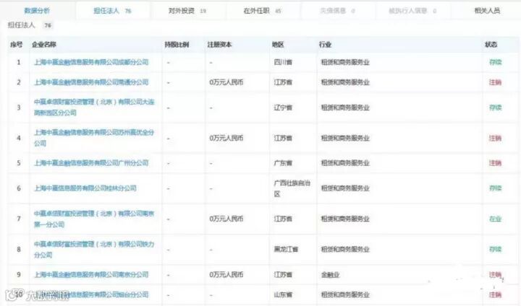The image size is (521, 306).
Task: Click the 存续 status in row 6
Action: click(495, 188)
